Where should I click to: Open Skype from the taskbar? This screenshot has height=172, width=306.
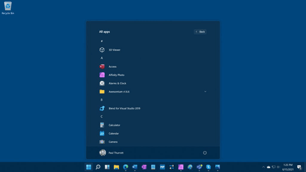click(208, 167)
